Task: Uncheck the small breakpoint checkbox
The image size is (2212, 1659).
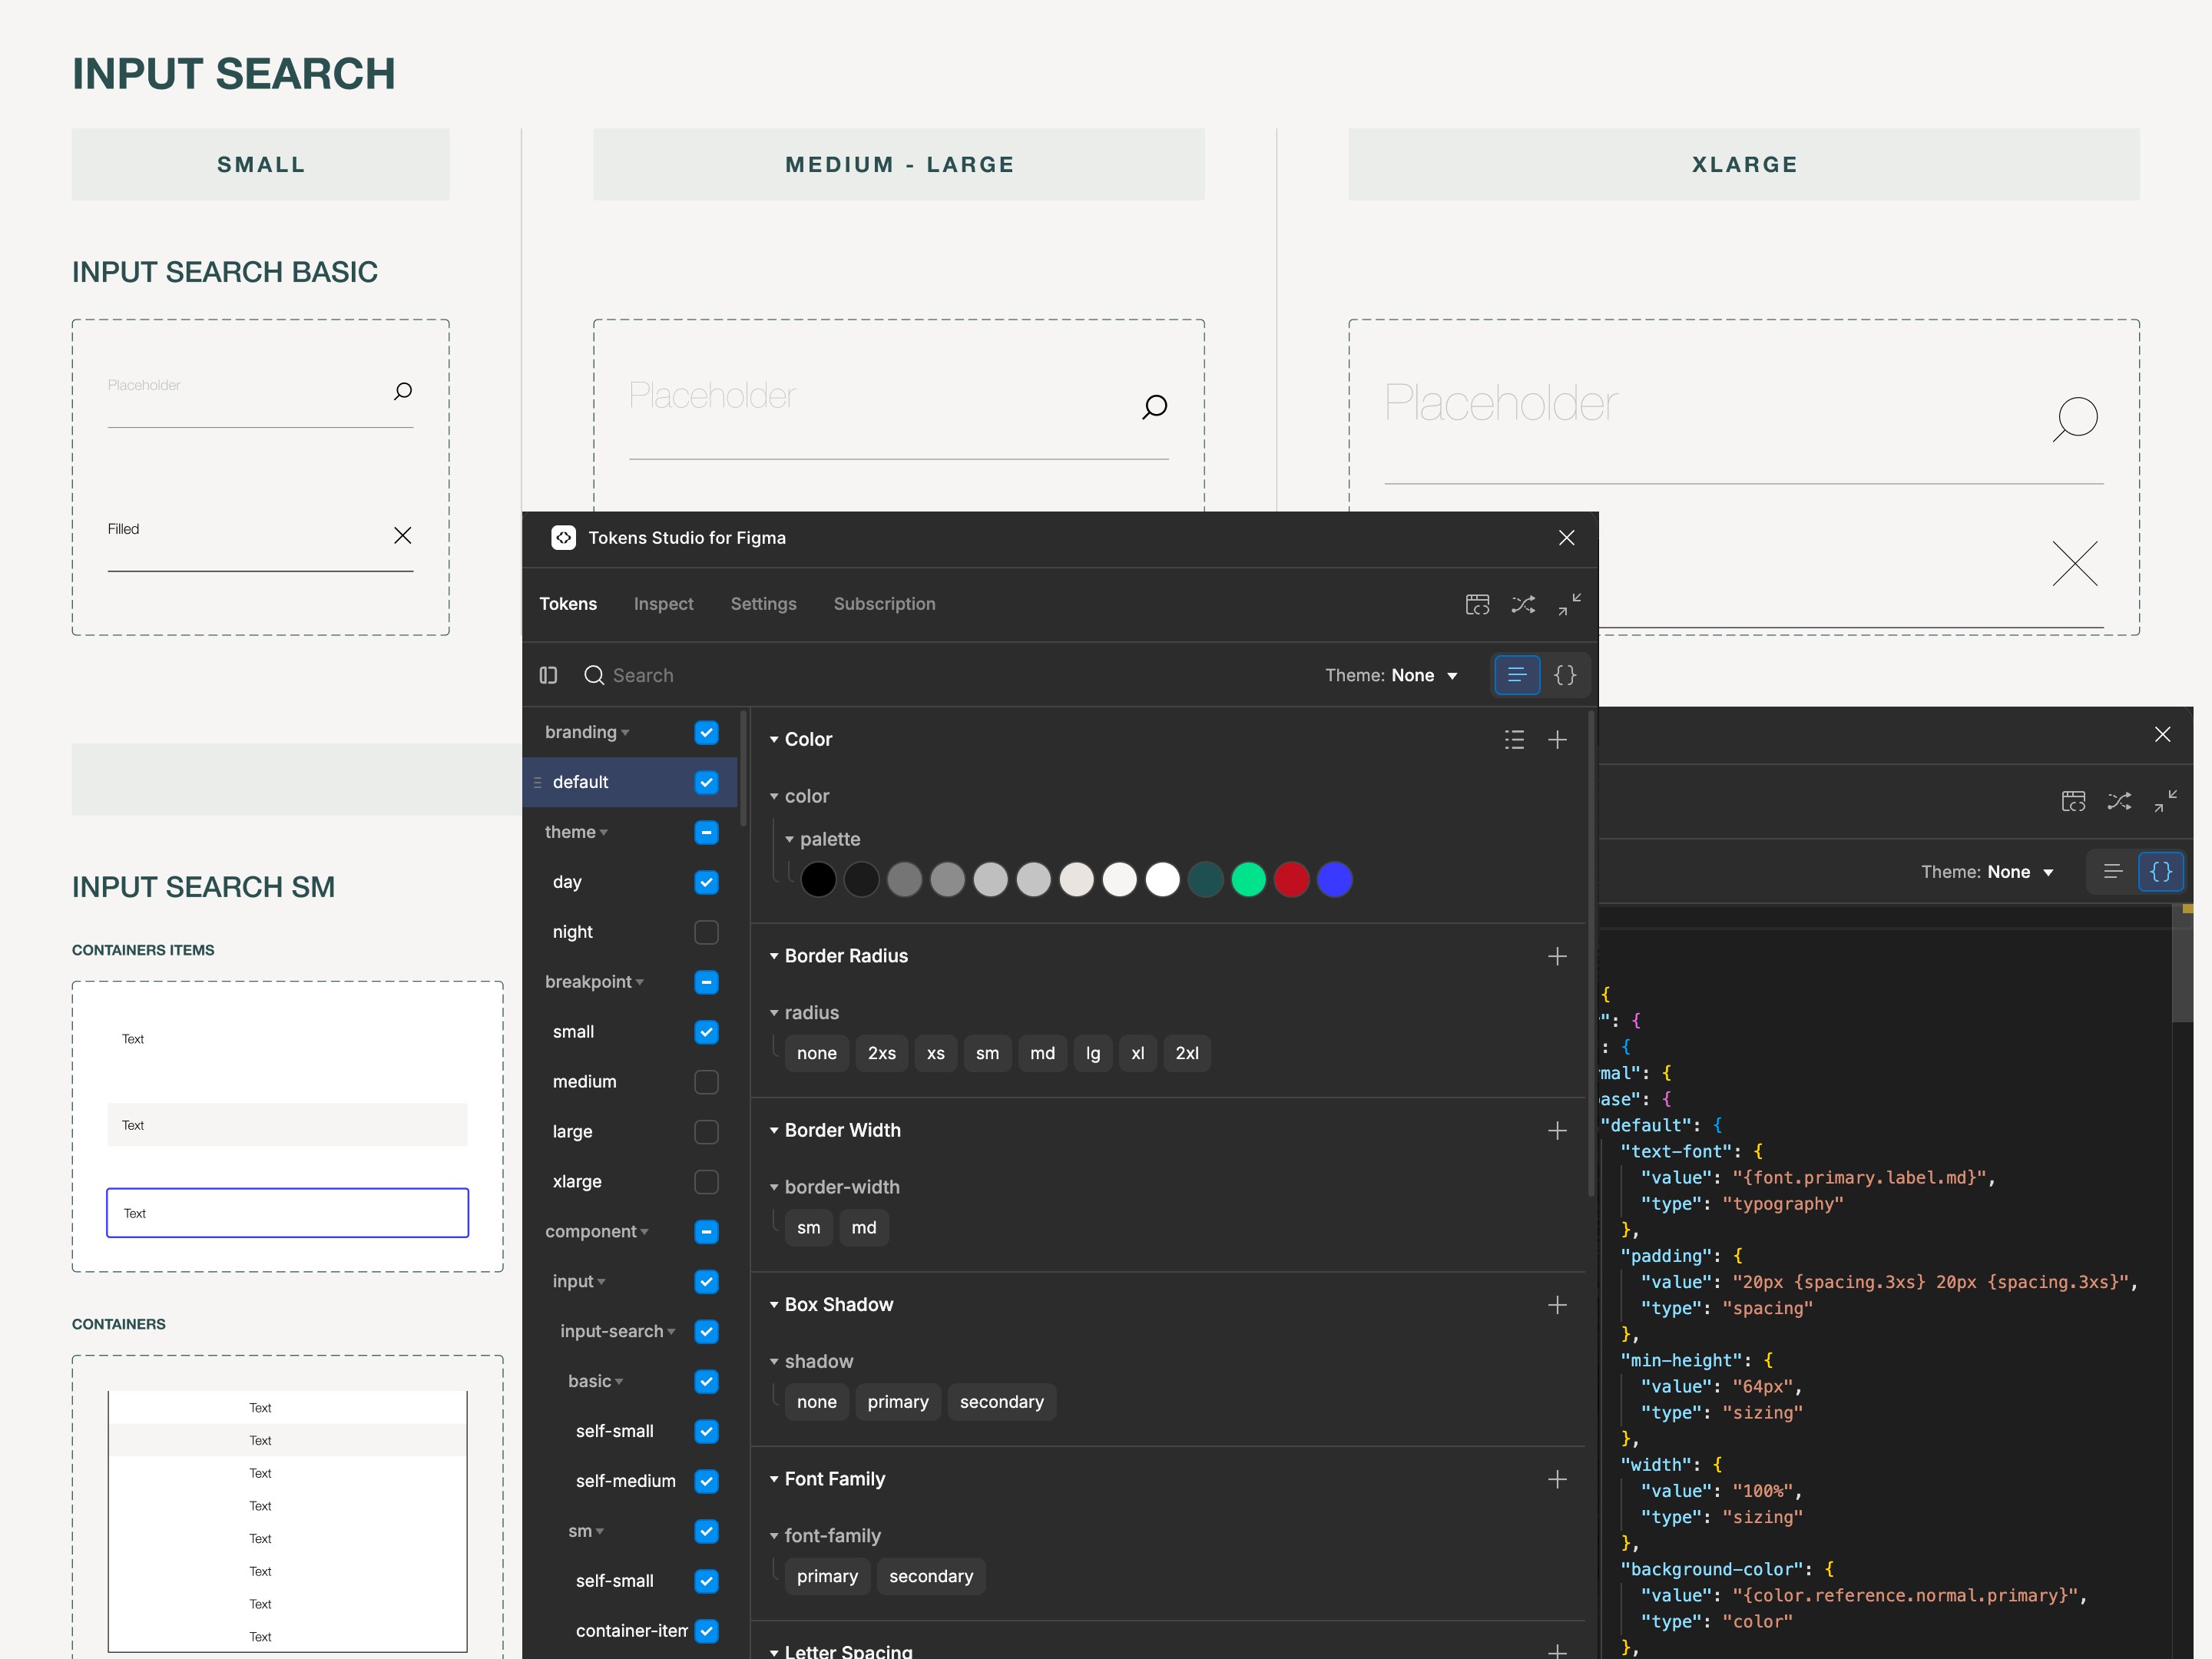Action: pos(706,1032)
